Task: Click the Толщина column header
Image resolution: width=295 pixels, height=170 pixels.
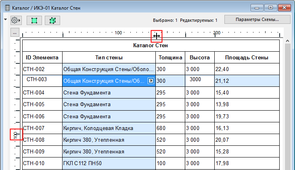Action: (170, 57)
